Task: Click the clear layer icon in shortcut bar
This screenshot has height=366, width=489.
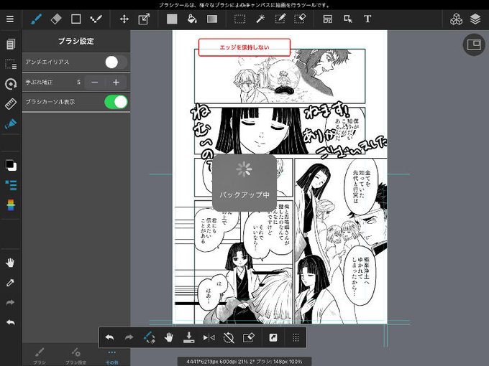Action: (249, 337)
